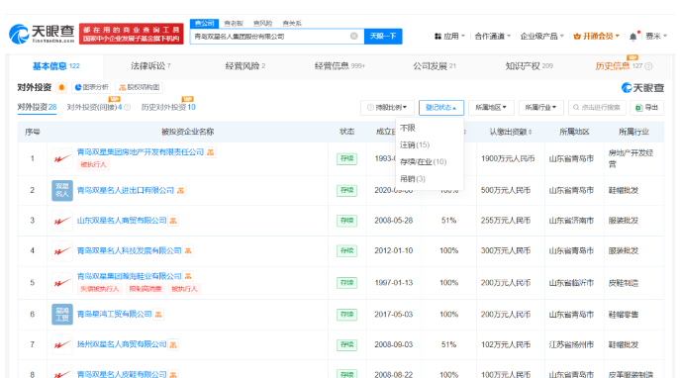Choose 存续/在业 (10) filter option
The image size is (680, 378).
click(423, 161)
